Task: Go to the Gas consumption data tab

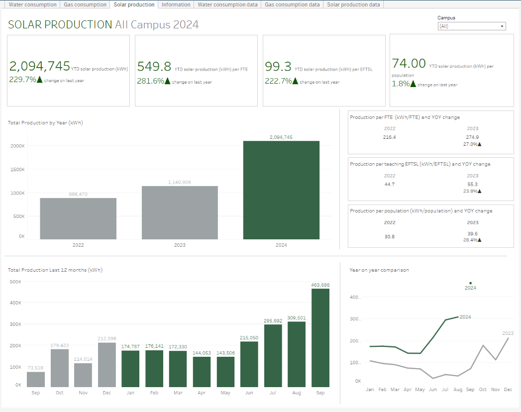Action: (292, 4)
